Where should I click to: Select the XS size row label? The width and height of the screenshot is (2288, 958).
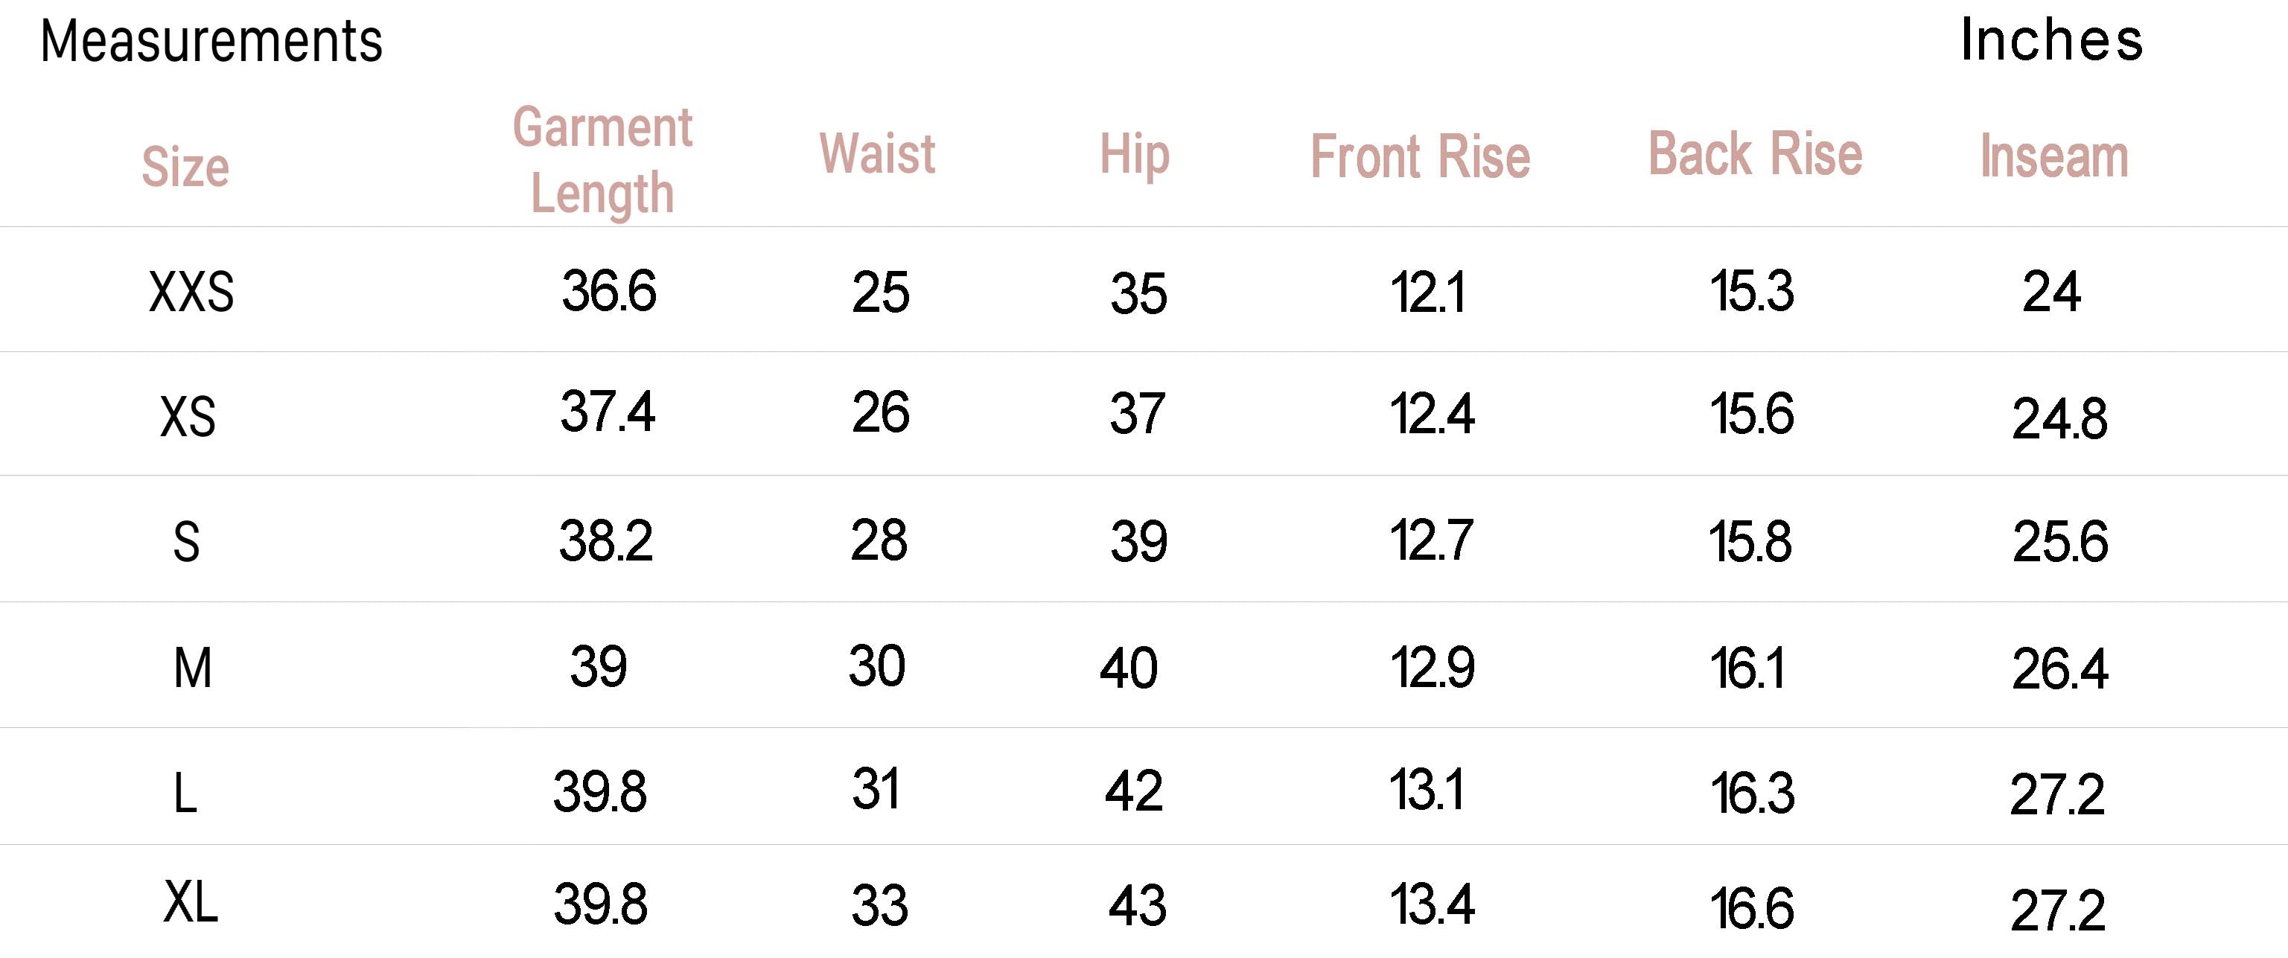pos(188,416)
